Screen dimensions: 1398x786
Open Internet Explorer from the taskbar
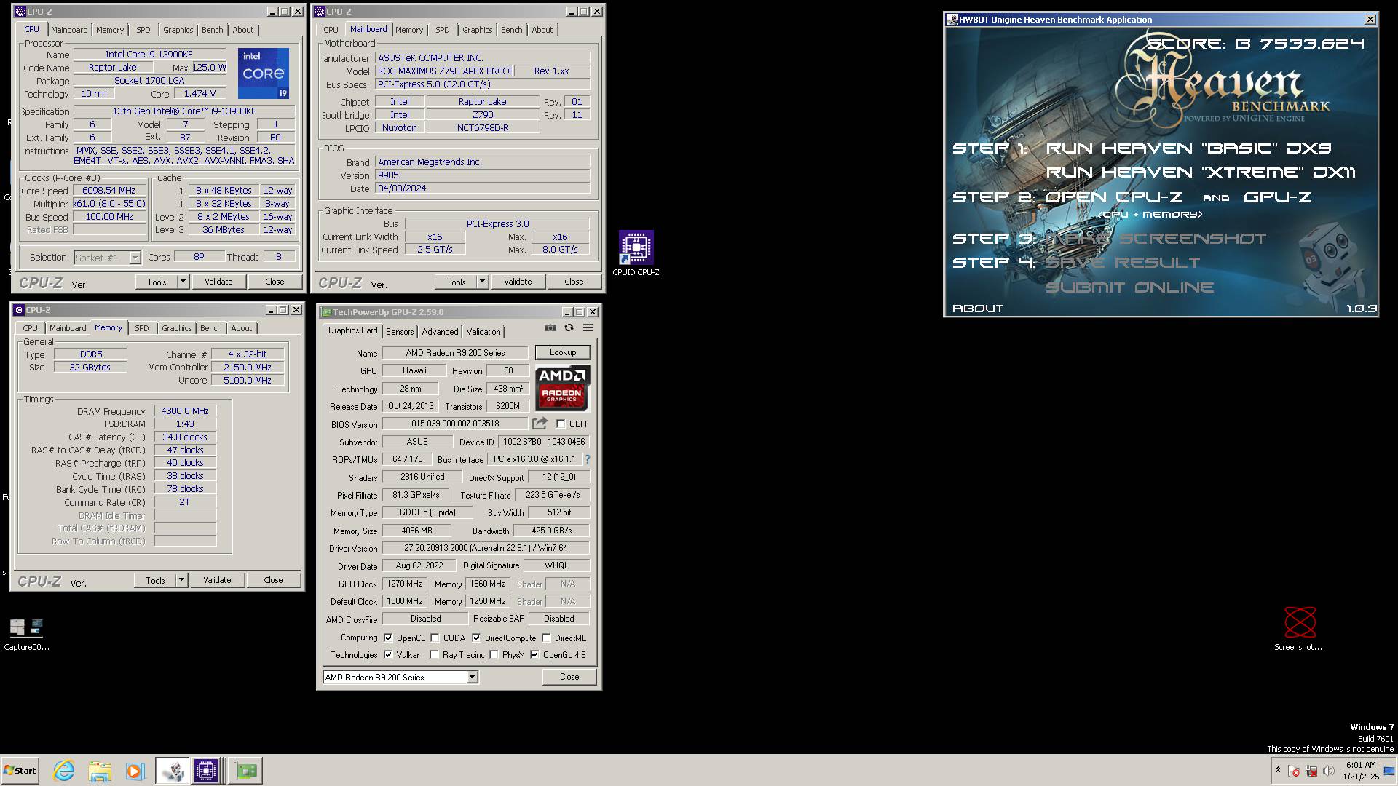tap(64, 771)
